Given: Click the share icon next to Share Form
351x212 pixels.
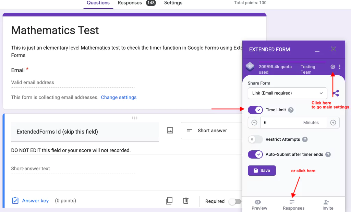Looking at the screenshot, I should 336,93.
